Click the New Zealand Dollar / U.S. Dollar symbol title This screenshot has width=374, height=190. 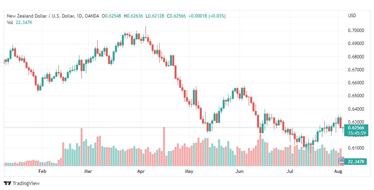pyautogui.click(x=40, y=16)
